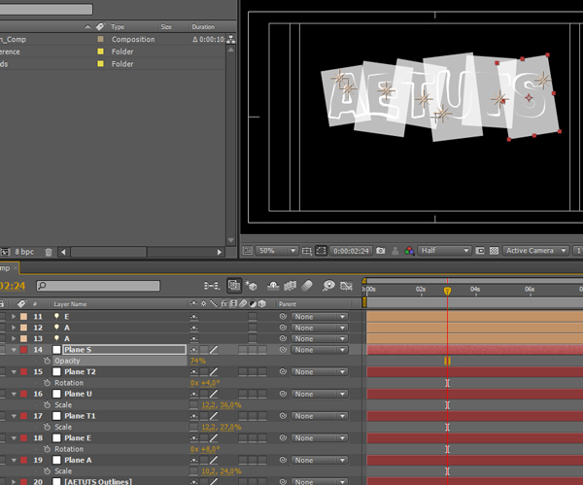Click the Plane T2 rotation value +4,0°
Viewport: 583px width, 485px height.
[x=211, y=383]
